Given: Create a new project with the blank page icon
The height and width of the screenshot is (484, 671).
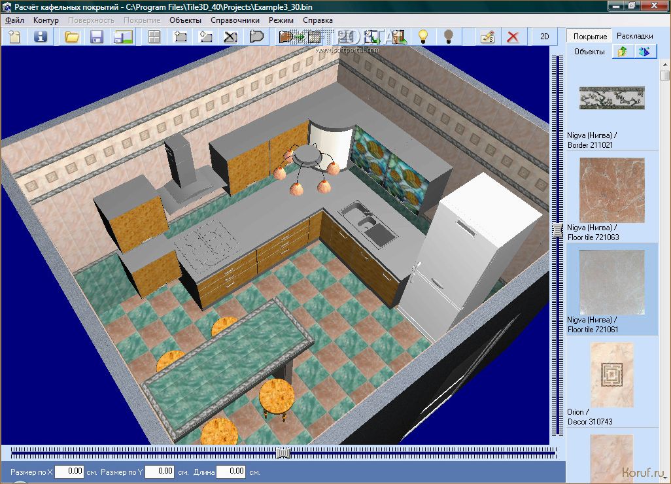Looking at the screenshot, I should coord(15,37).
